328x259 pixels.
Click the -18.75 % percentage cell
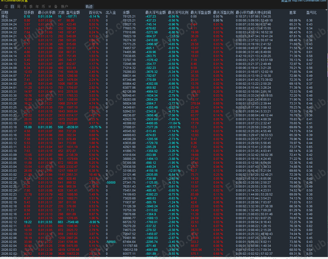(x=95, y=127)
